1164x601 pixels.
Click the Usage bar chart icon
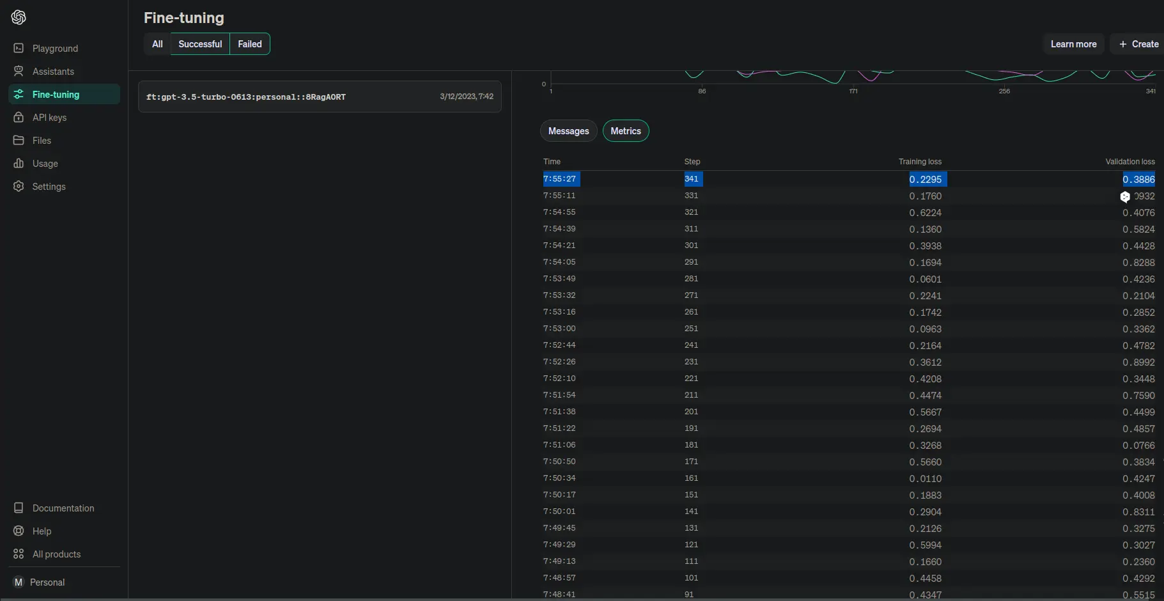tap(19, 163)
